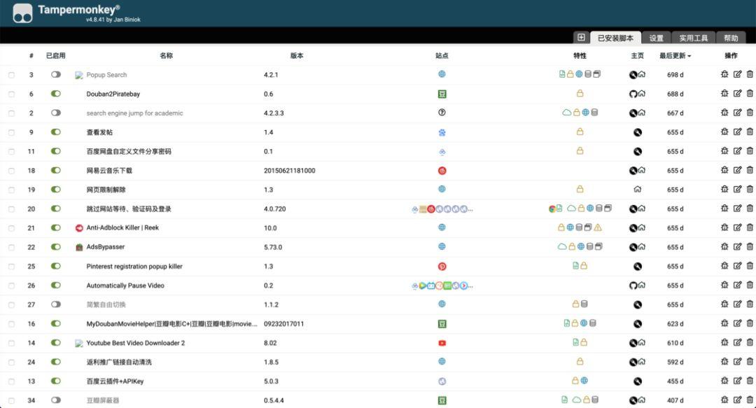Click the red NetEase site icon row 18
Viewport: 756px width, 408px height.
442,171
